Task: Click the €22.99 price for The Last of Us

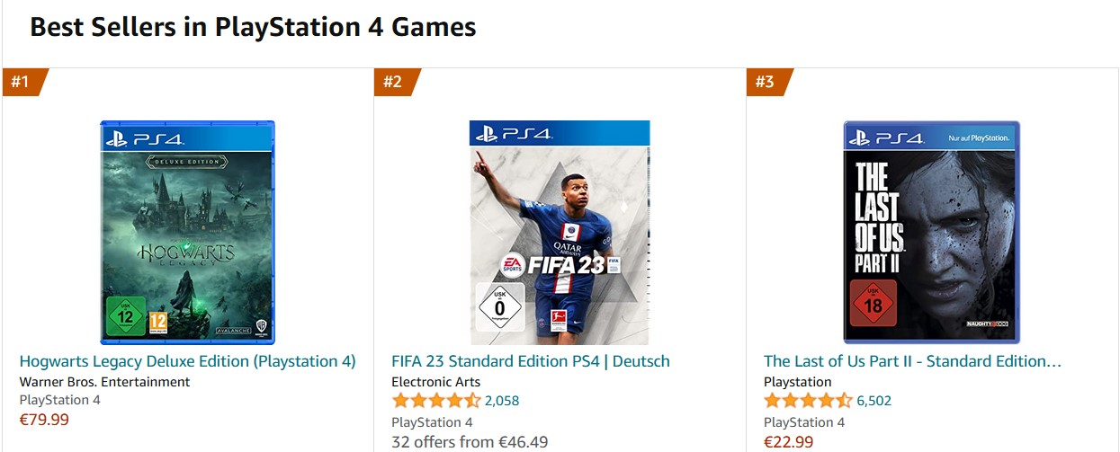Action: click(789, 441)
